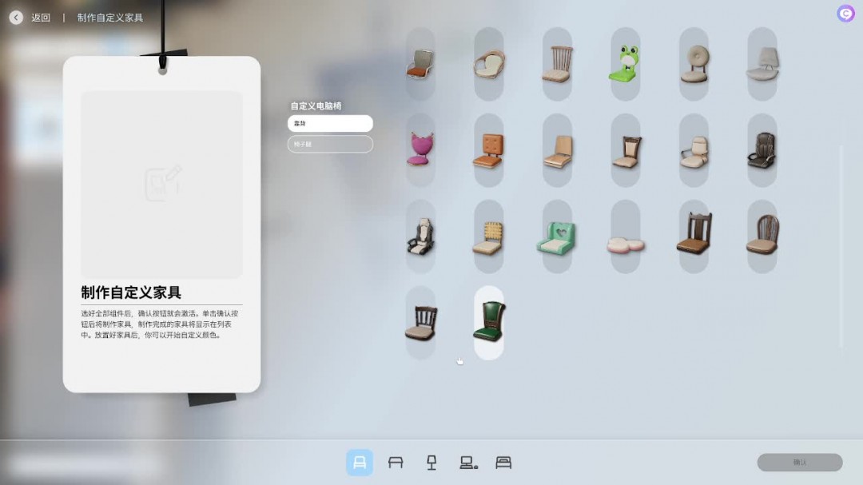Choose the pink heart-shaped seat

click(x=420, y=149)
